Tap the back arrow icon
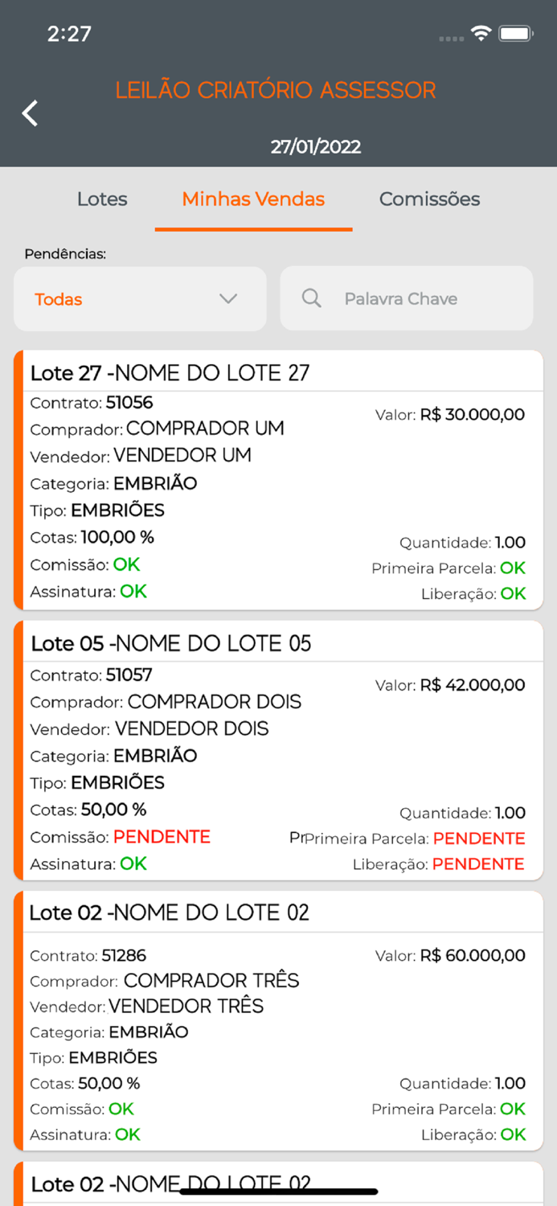This screenshot has height=1206, width=557. (x=29, y=113)
